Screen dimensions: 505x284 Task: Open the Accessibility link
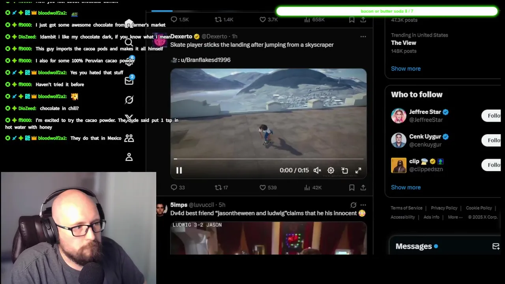click(402, 217)
